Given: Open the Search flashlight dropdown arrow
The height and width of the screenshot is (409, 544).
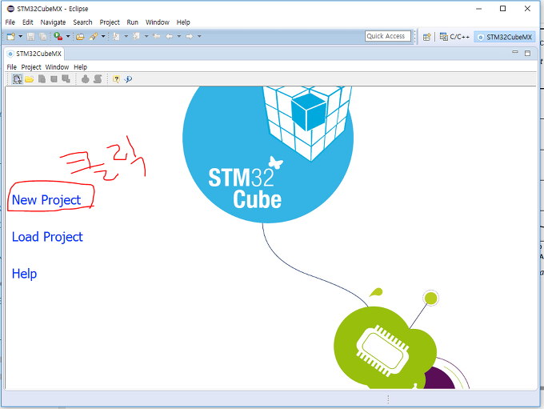Looking at the screenshot, I should [103, 36].
